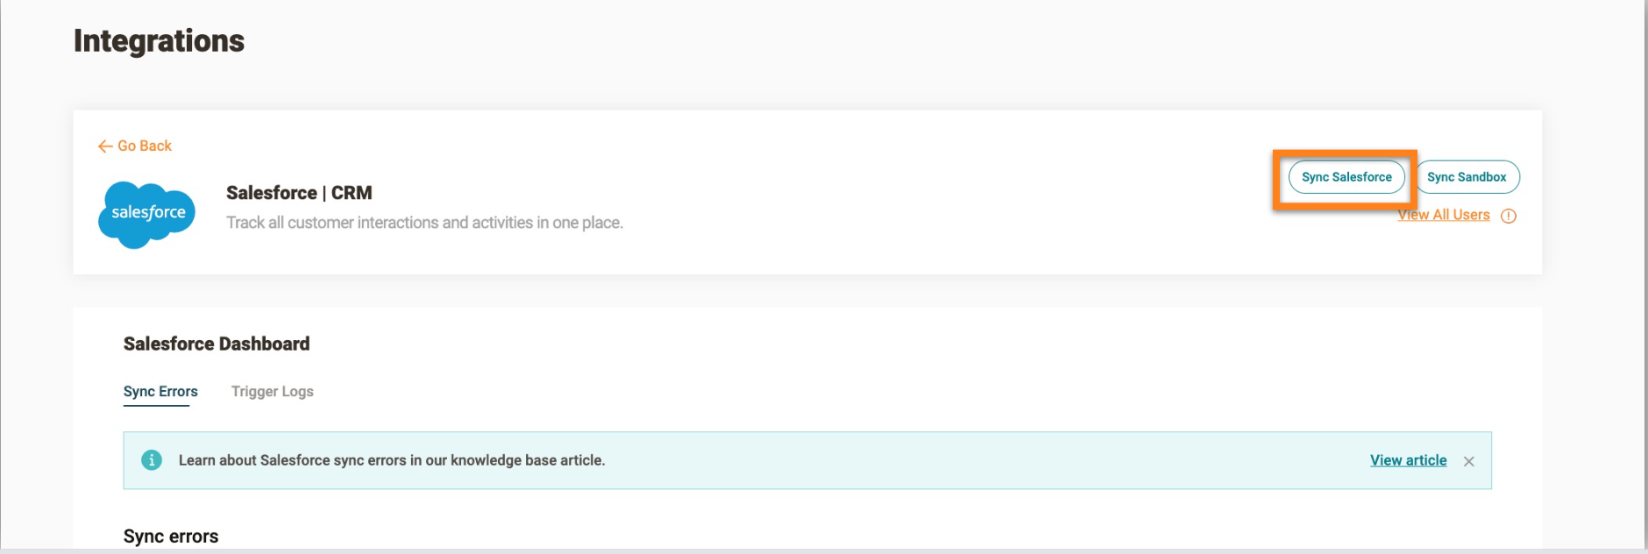
Task: Click the Salesforce cloud logo
Action: (147, 214)
